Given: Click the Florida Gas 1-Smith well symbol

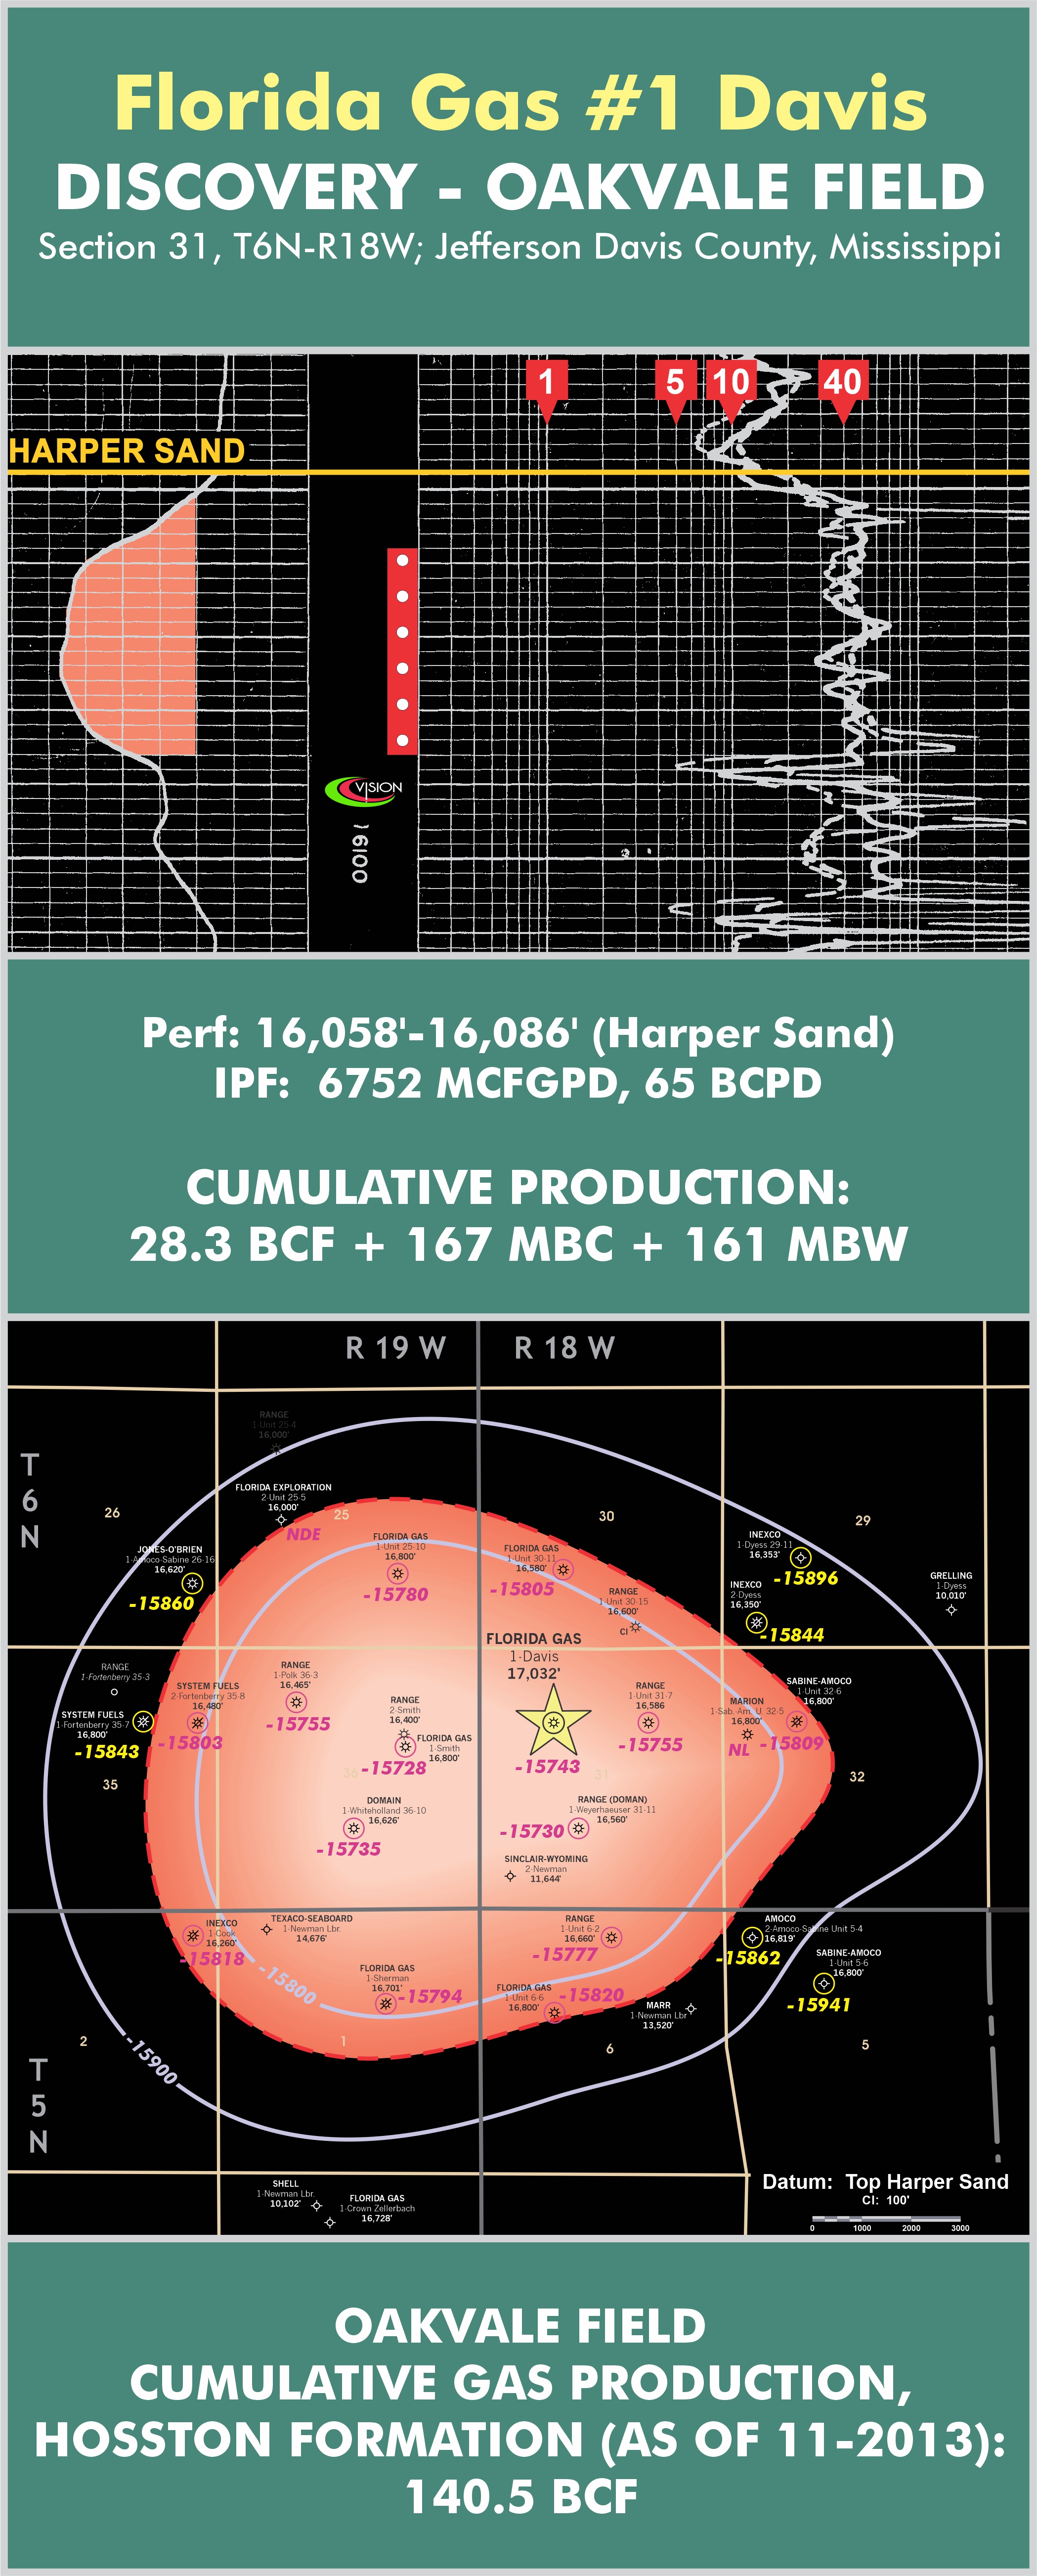Looking at the screenshot, I should pos(404,1746).
